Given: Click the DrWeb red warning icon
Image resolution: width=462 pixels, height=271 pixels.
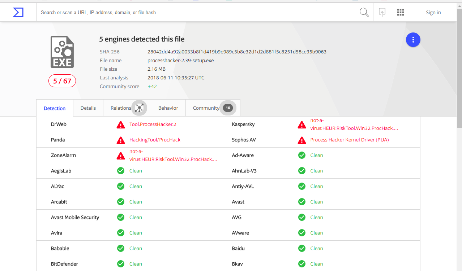Looking at the screenshot, I should click(121, 124).
